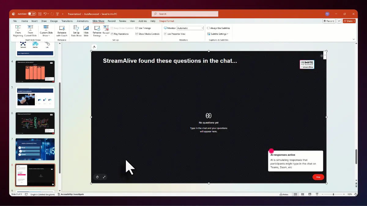This screenshot has height=206, width=367.
Task: Open the Comments pane icon
Action: (339, 21)
